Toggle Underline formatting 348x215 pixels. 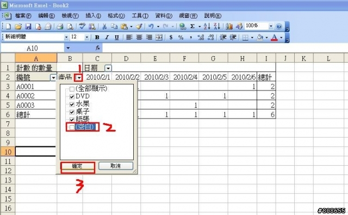(117, 37)
